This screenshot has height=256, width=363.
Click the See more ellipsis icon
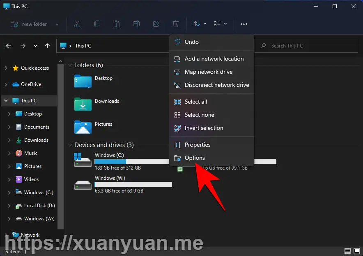(x=244, y=24)
